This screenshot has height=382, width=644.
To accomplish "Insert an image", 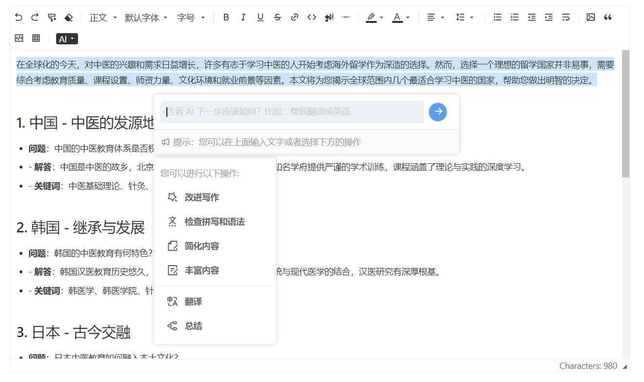I will pyautogui.click(x=591, y=18).
